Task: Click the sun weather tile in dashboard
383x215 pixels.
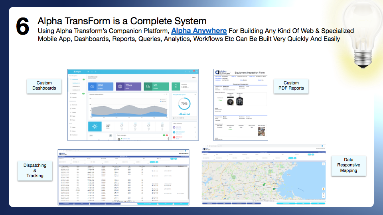Action: coord(95,126)
